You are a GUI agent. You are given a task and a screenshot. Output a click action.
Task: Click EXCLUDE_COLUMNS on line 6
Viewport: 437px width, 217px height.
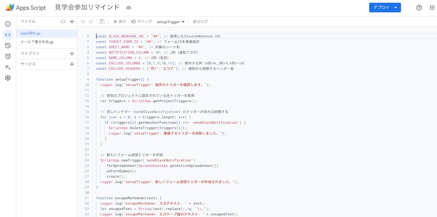[x=124, y=63]
